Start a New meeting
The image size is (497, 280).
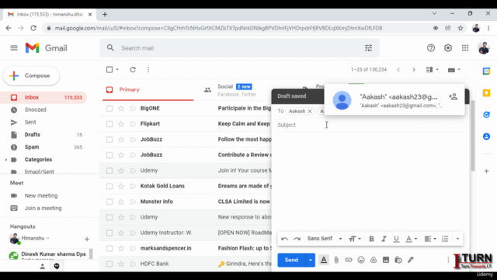(x=41, y=195)
